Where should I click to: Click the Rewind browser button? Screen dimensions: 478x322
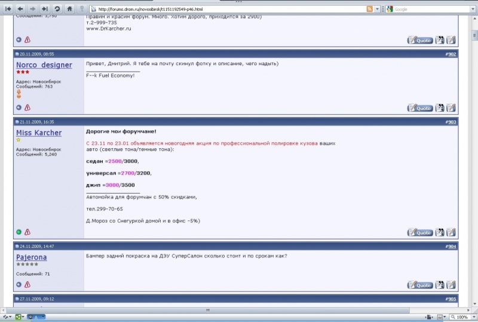(x=8, y=9)
